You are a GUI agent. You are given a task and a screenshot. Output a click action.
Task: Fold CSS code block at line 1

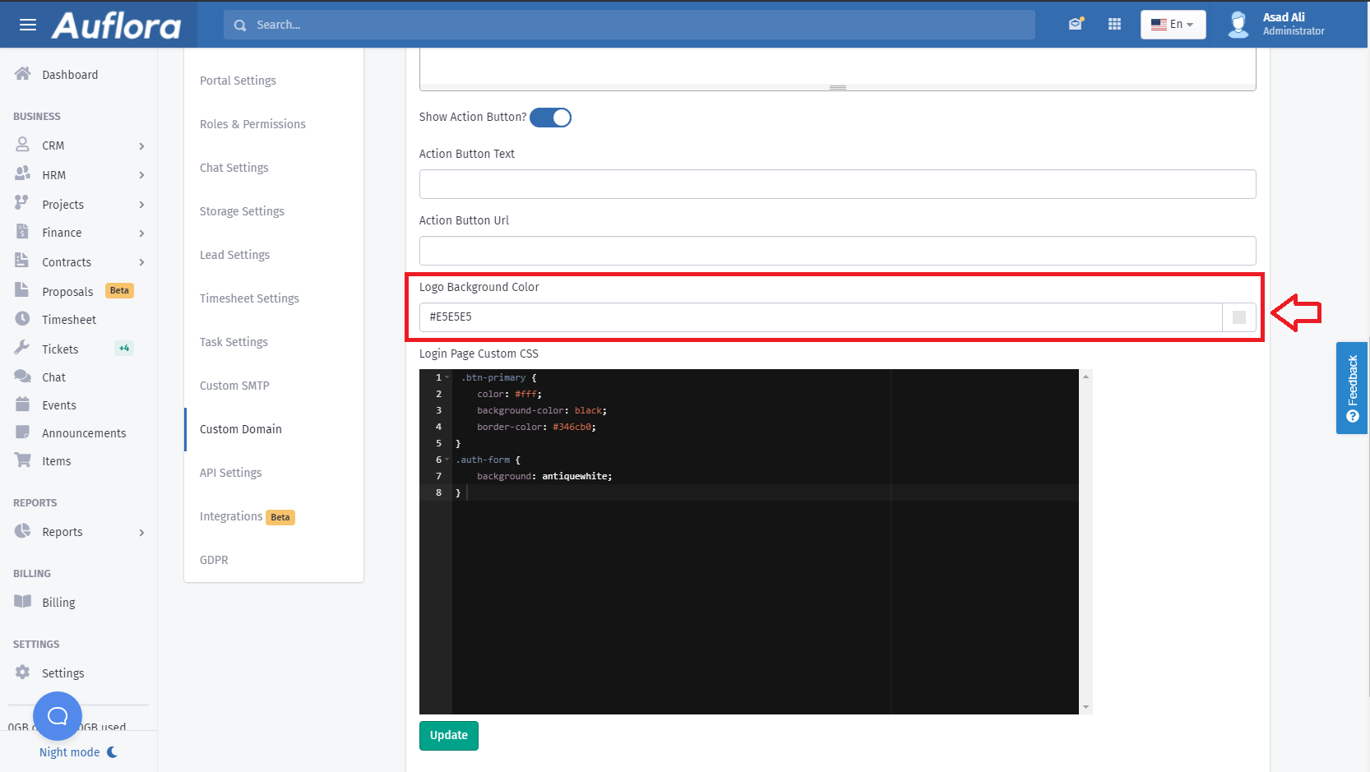pos(447,377)
